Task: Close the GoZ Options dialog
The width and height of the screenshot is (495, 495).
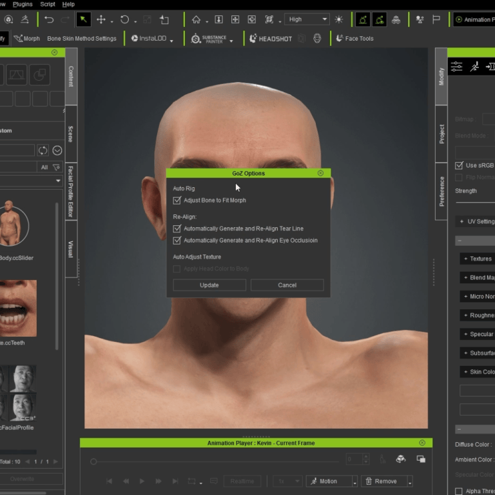Action: (x=320, y=173)
